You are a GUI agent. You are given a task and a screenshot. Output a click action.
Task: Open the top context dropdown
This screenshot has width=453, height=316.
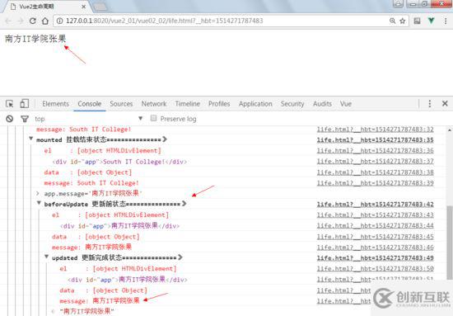(89, 119)
